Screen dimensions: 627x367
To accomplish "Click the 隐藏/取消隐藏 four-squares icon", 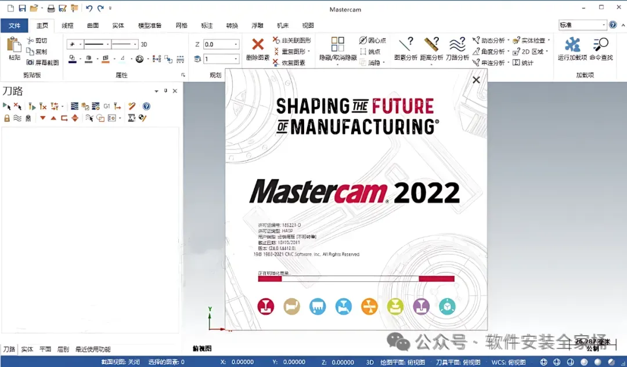I will (x=337, y=44).
